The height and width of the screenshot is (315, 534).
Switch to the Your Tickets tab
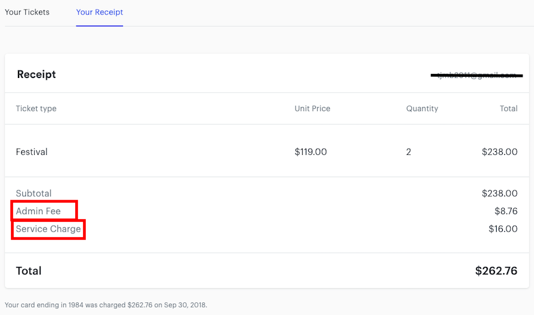[x=27, y=12]
